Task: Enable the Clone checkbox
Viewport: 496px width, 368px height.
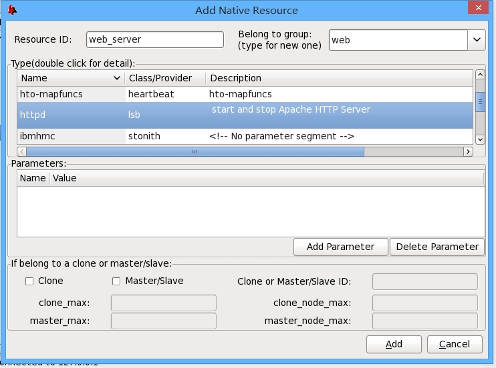Action: pyautogui.click(x=29, y=281)
